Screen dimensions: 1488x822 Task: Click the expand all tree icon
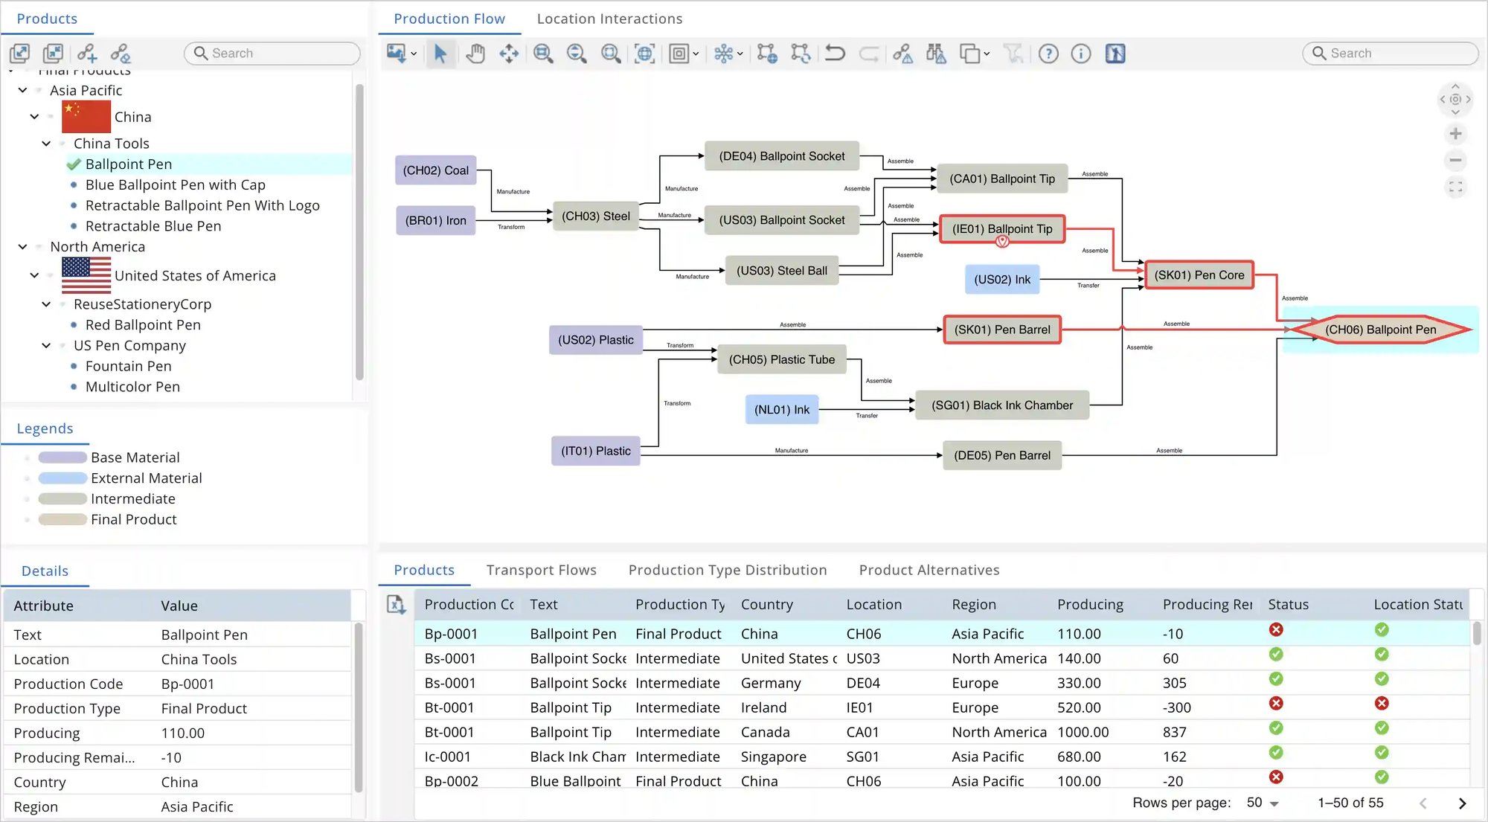pyautogui.click(x=19, y=54)
